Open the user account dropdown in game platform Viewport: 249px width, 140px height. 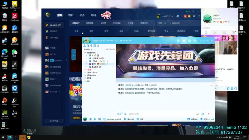(x=172, y=16)
